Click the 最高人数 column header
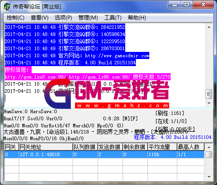 point(191,147)
